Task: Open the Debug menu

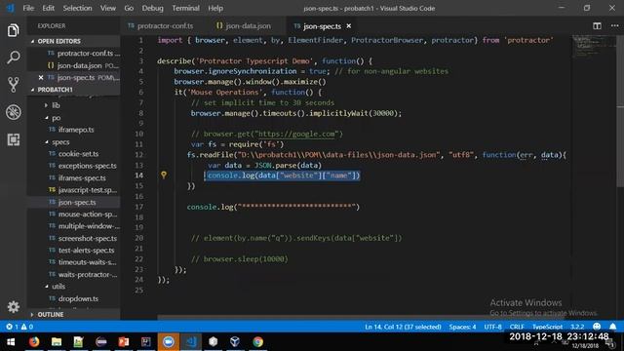Action: tap(152, 8)
